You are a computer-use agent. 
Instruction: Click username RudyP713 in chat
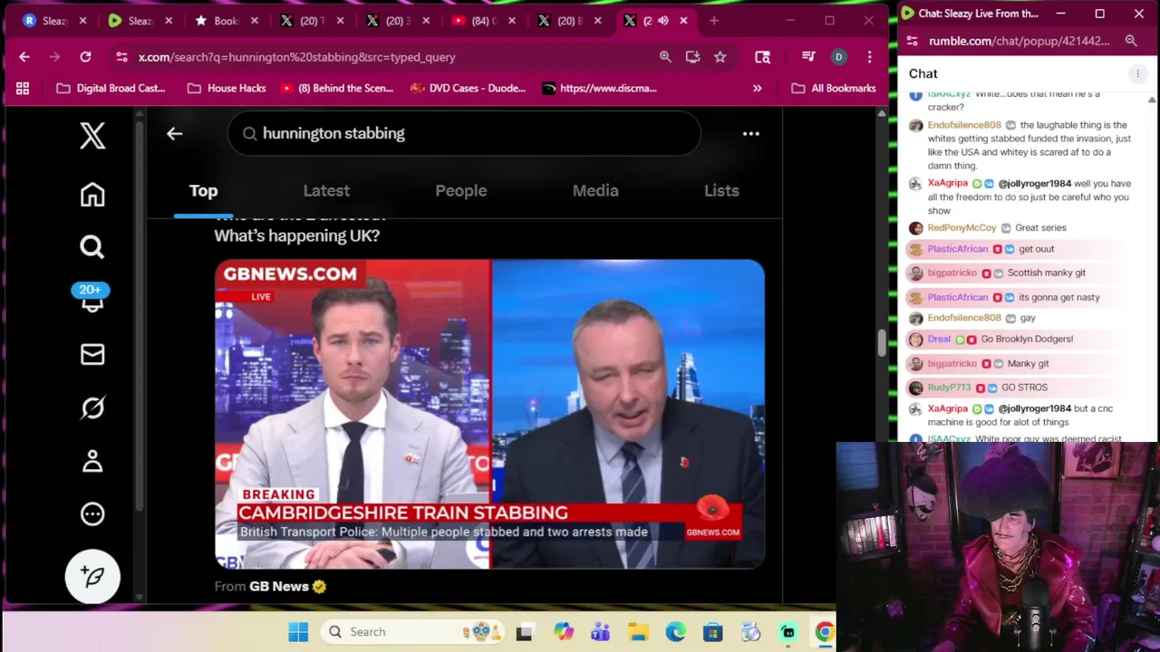[949, 387]
